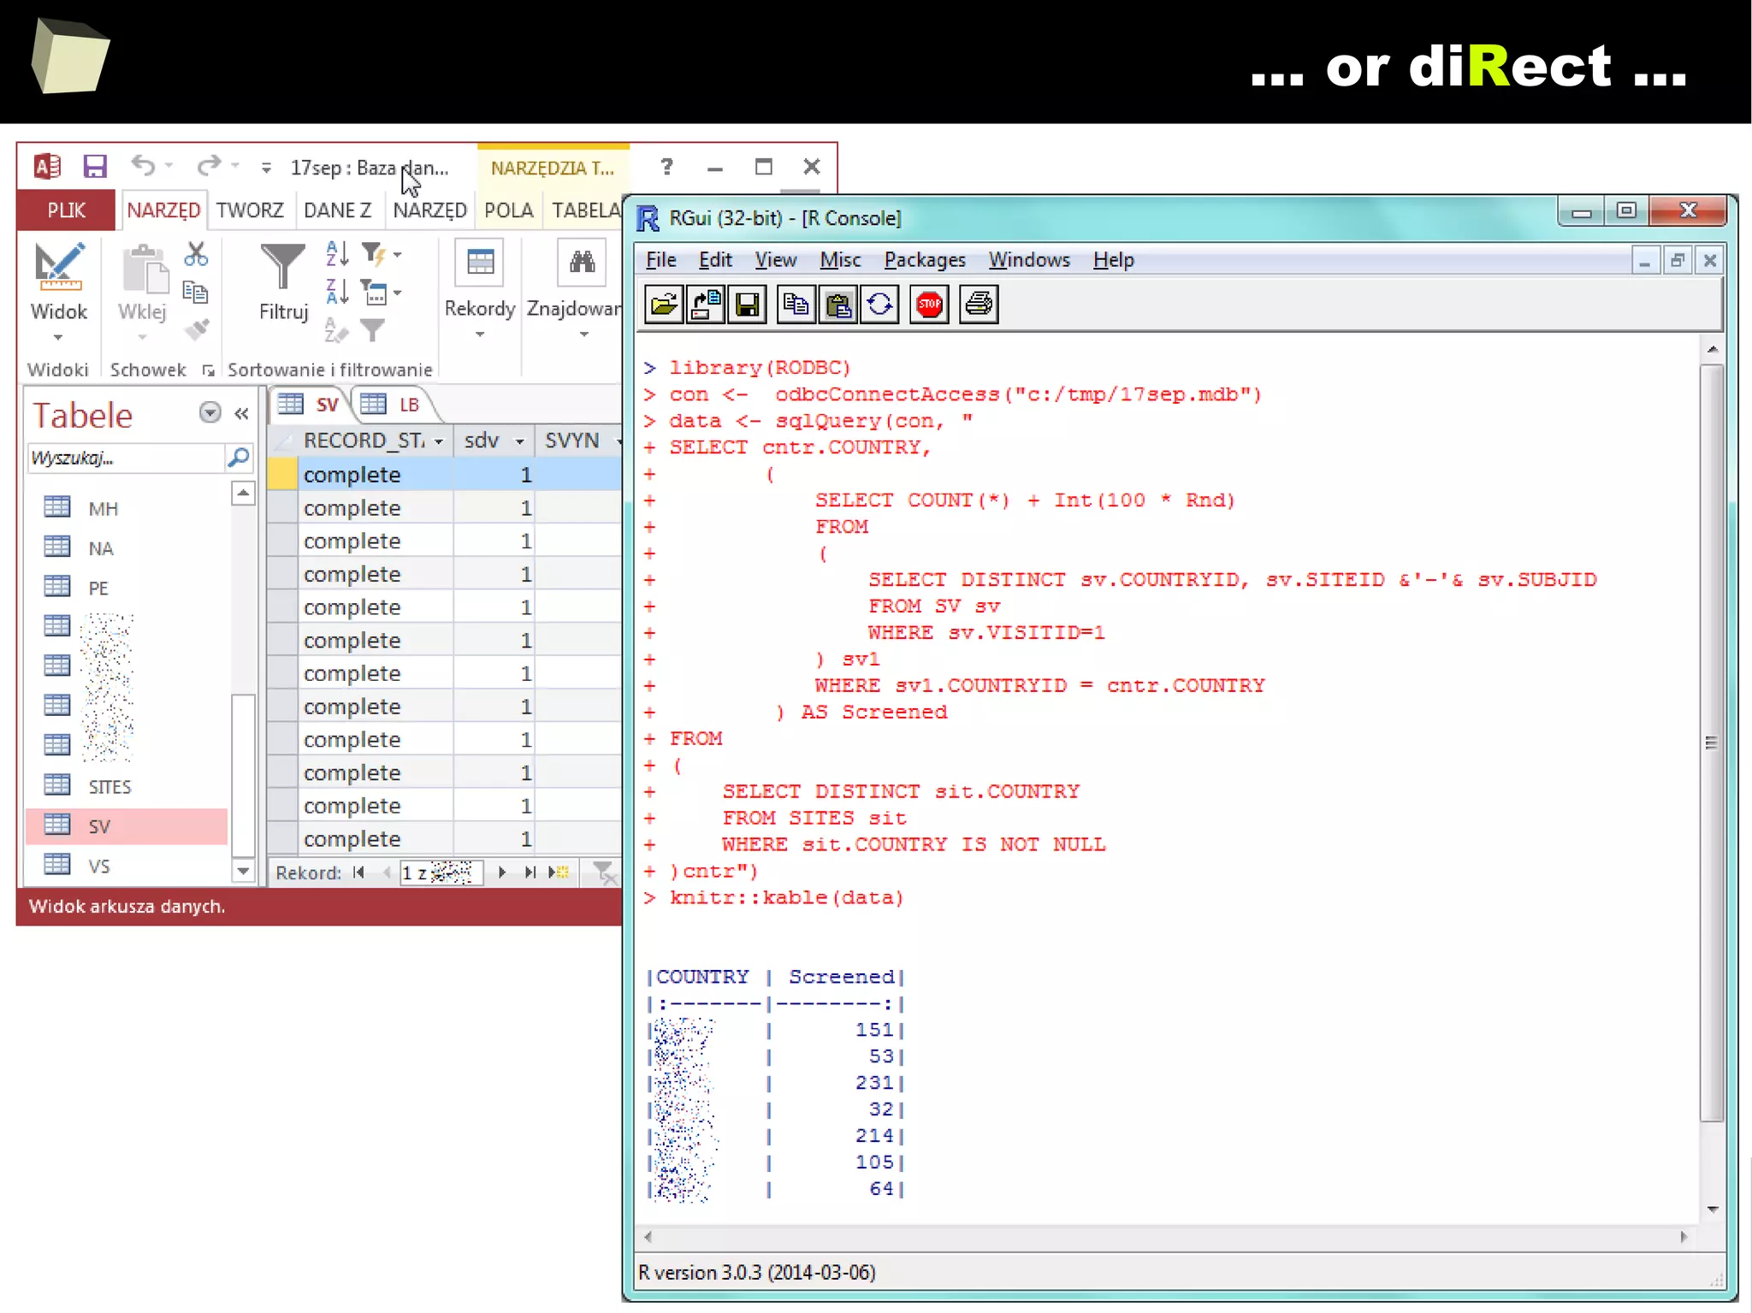The height and width of the screenshot is (1313, 1752).
Task: Click the Znajdowanie binoculars icon
Action: tap(582, 263)
